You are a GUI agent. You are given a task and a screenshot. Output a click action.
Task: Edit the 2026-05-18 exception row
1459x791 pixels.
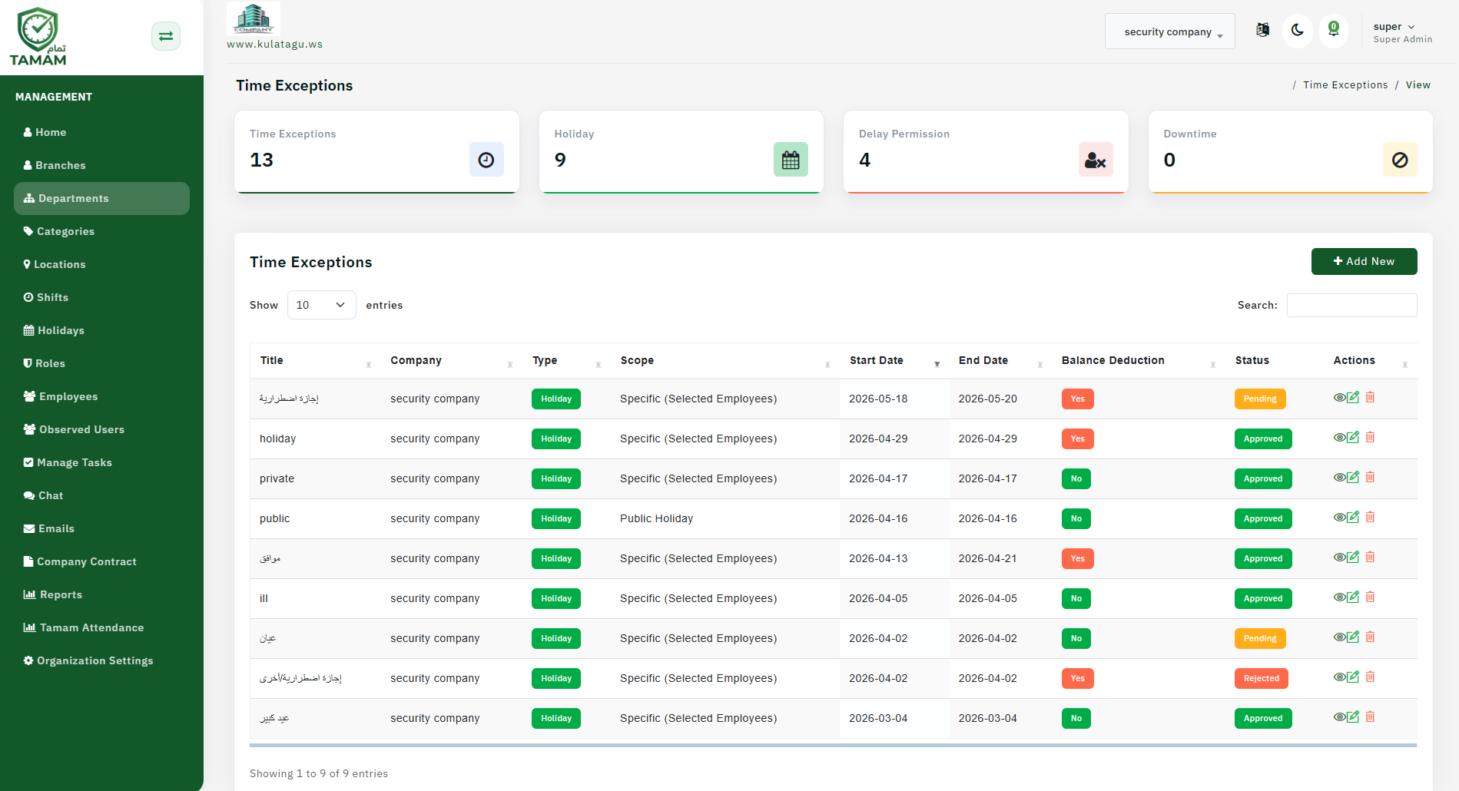coord(1354,397)
